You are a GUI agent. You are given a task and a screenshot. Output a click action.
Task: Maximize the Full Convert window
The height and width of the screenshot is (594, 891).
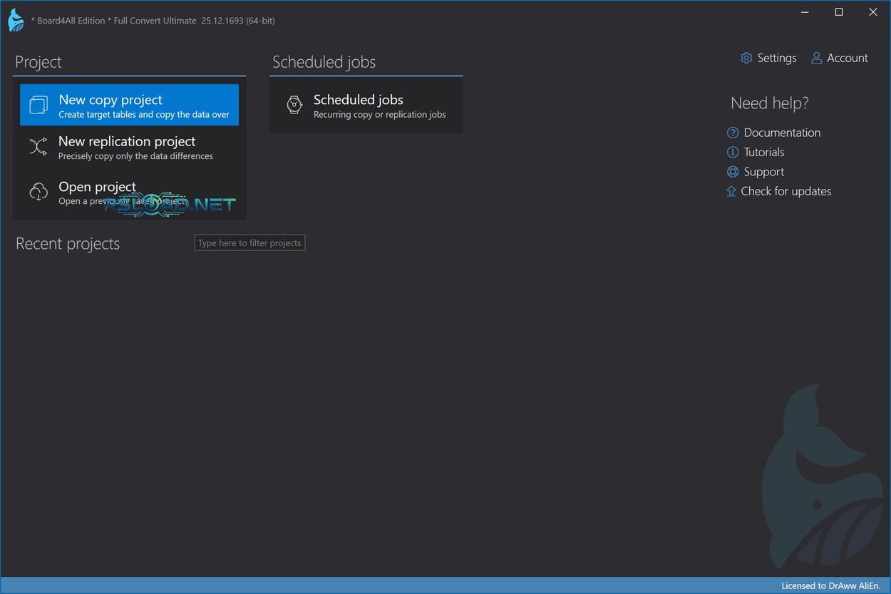coord(839,12)
